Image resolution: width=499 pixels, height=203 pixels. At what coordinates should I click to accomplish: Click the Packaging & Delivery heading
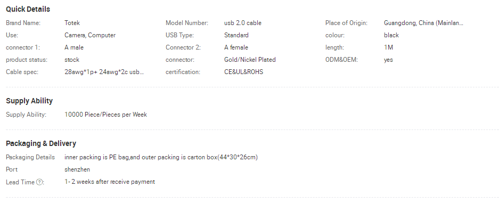[41, 143]
